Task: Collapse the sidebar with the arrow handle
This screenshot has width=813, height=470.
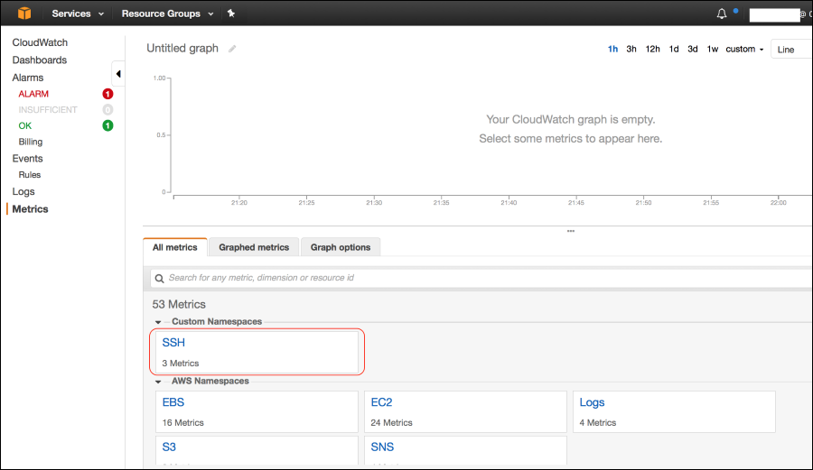Action: point(118,74)
